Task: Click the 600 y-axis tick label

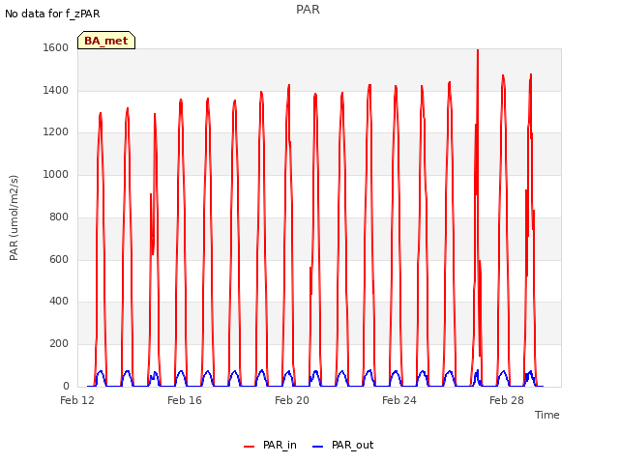Action: pos(59,259)
